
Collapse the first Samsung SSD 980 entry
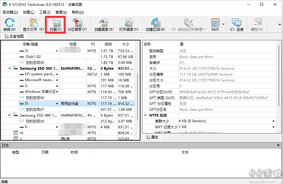[9, 68]
